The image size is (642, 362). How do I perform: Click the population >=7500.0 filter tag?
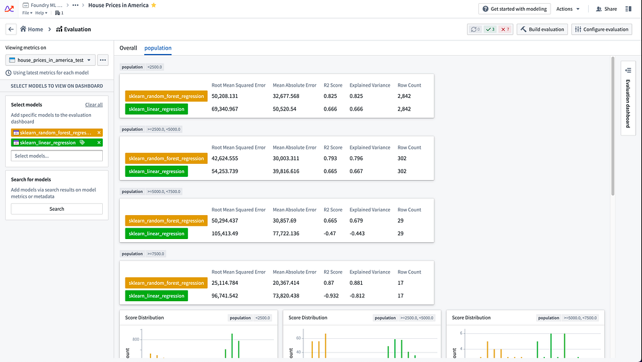pos(143,254)
